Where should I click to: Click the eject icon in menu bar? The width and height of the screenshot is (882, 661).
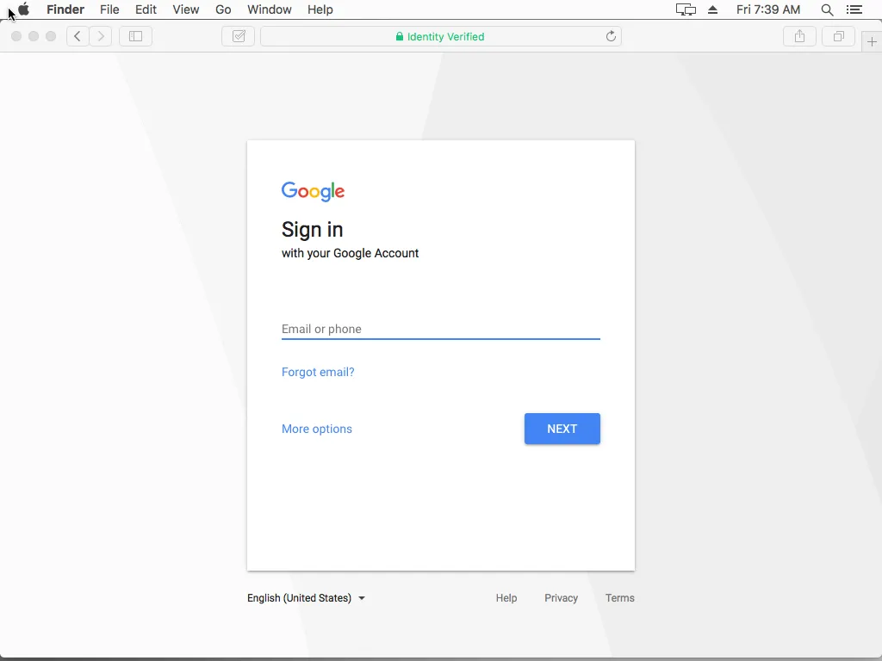[x=711, y=9]
